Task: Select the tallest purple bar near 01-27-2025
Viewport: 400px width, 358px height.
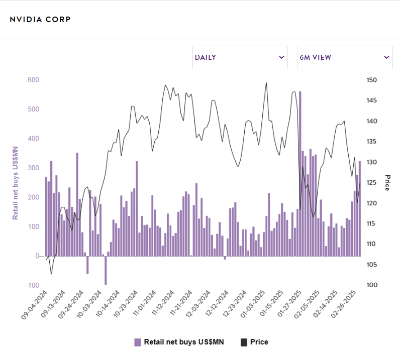Action: [300, 174]
